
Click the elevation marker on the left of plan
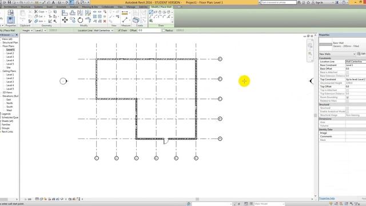tap(63, 81)
